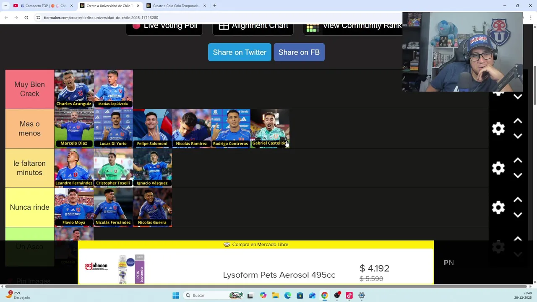The height and width of the screenshot is (302, 537).
Task: Select Nicolás Fernández player image
Action: [113, 207]
